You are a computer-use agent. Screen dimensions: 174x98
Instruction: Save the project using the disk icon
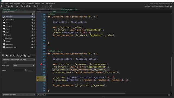12,6
